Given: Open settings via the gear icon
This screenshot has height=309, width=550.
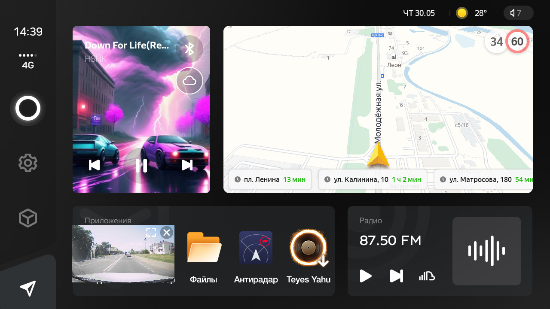Looking at the screenshot, I should (28, 163).
